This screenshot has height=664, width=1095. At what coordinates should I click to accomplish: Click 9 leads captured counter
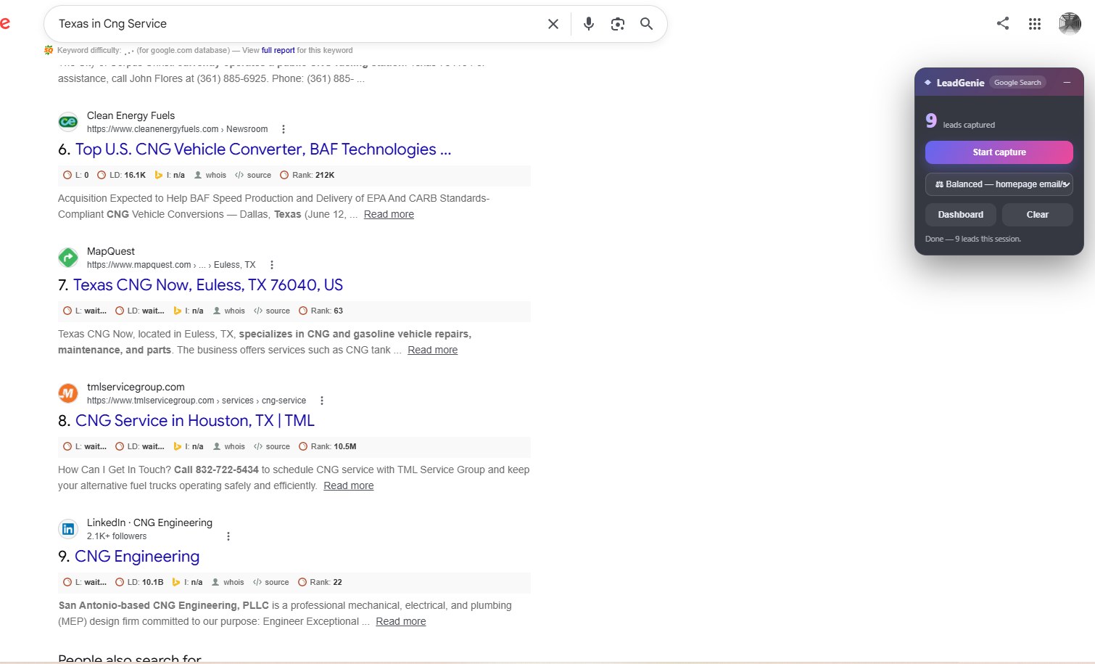[960, 121]
